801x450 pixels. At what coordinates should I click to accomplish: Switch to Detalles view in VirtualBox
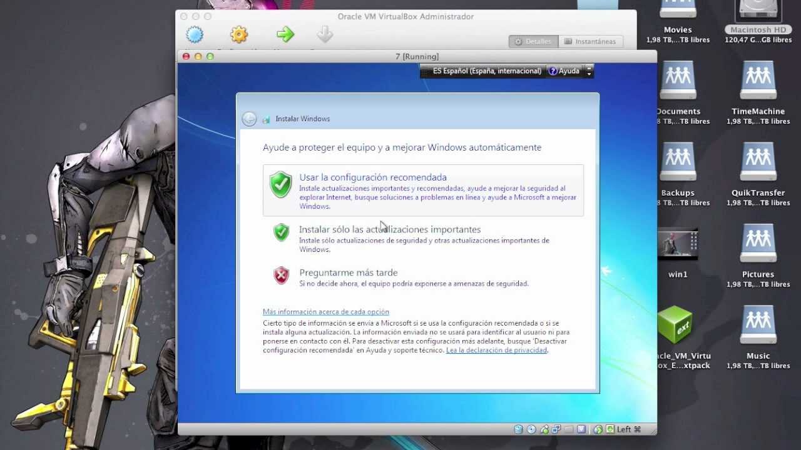533,41
